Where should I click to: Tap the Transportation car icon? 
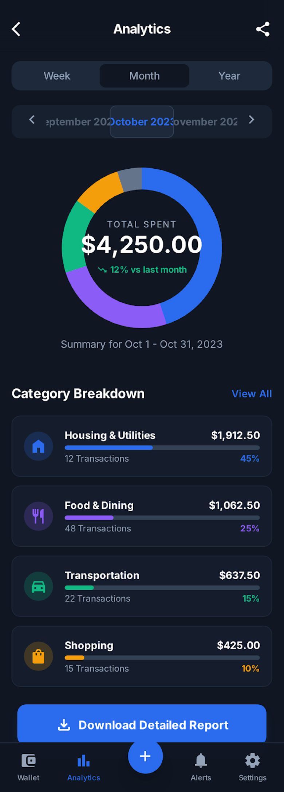pos(39,586)
